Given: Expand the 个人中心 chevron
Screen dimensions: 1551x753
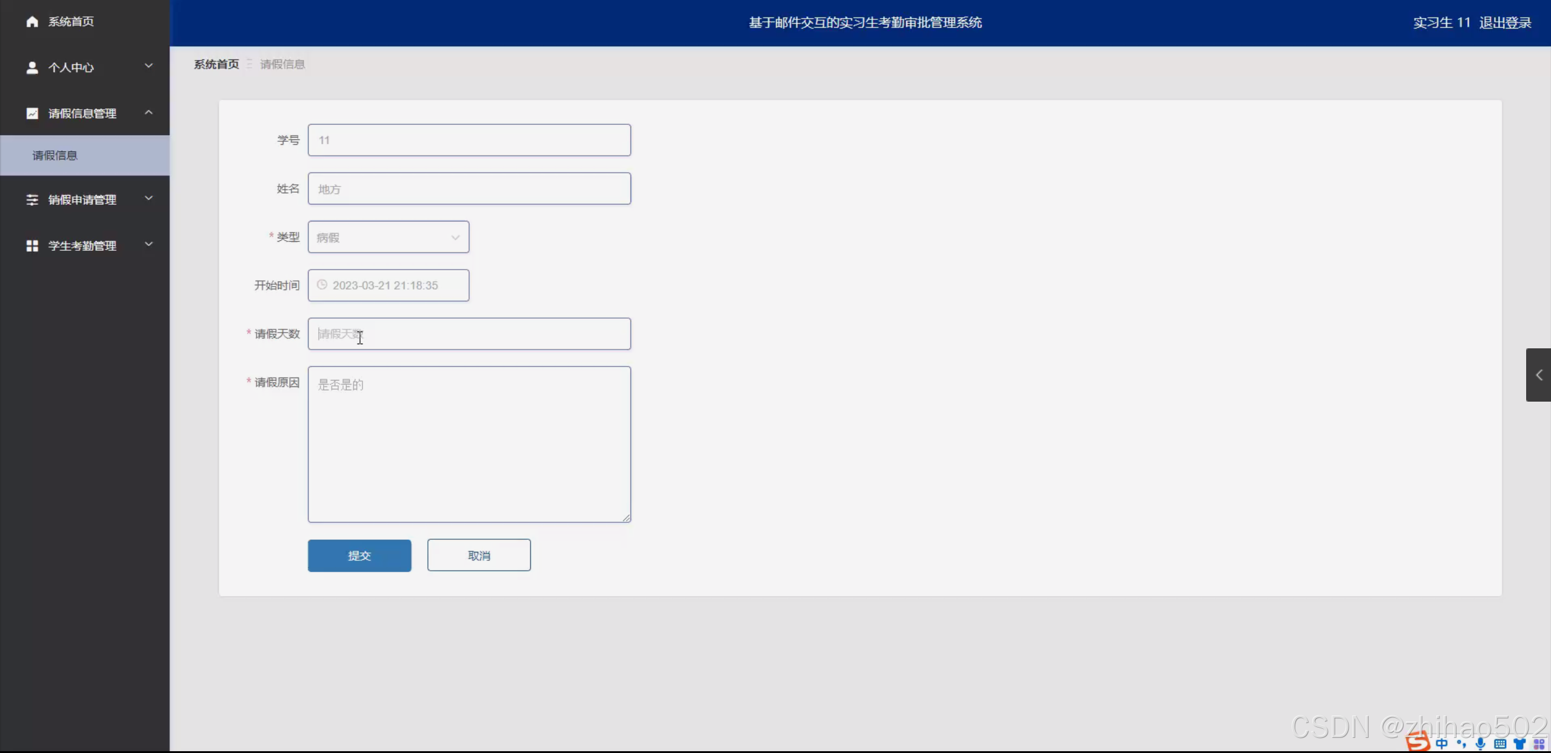Looking at the screenshot, I should [148, 66].
